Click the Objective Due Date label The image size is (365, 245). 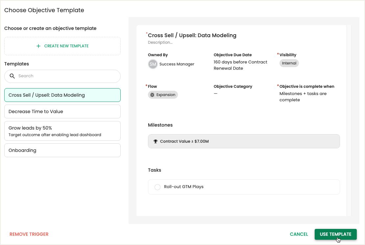coord(232,55)
